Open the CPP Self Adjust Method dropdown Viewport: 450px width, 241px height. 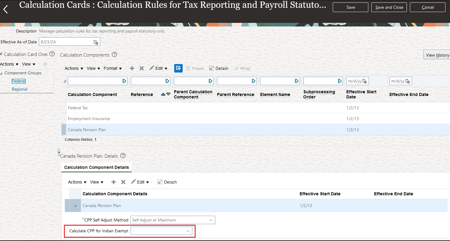pyautogui.click(x=211, y=220)
